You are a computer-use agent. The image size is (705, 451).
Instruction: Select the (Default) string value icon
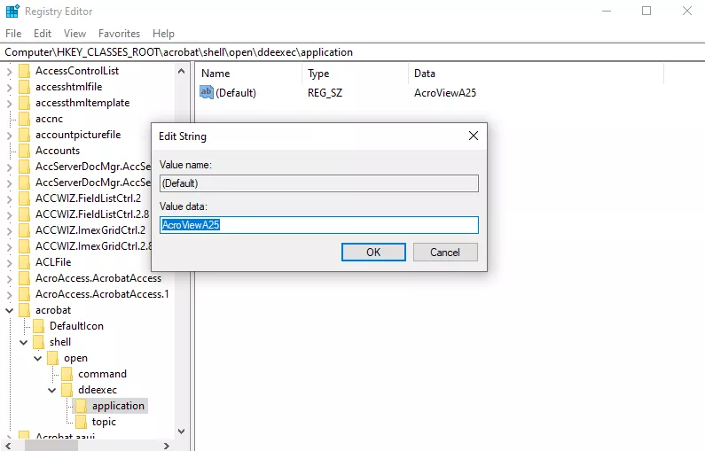point(207,92)
